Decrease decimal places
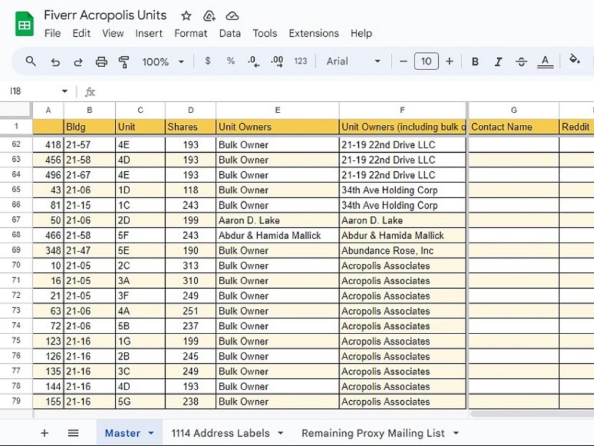This screenshot has height=446, width=594. click(254, 61)
